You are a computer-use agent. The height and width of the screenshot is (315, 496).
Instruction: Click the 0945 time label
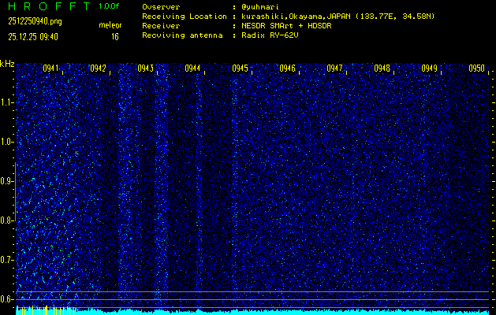[241, 69]
